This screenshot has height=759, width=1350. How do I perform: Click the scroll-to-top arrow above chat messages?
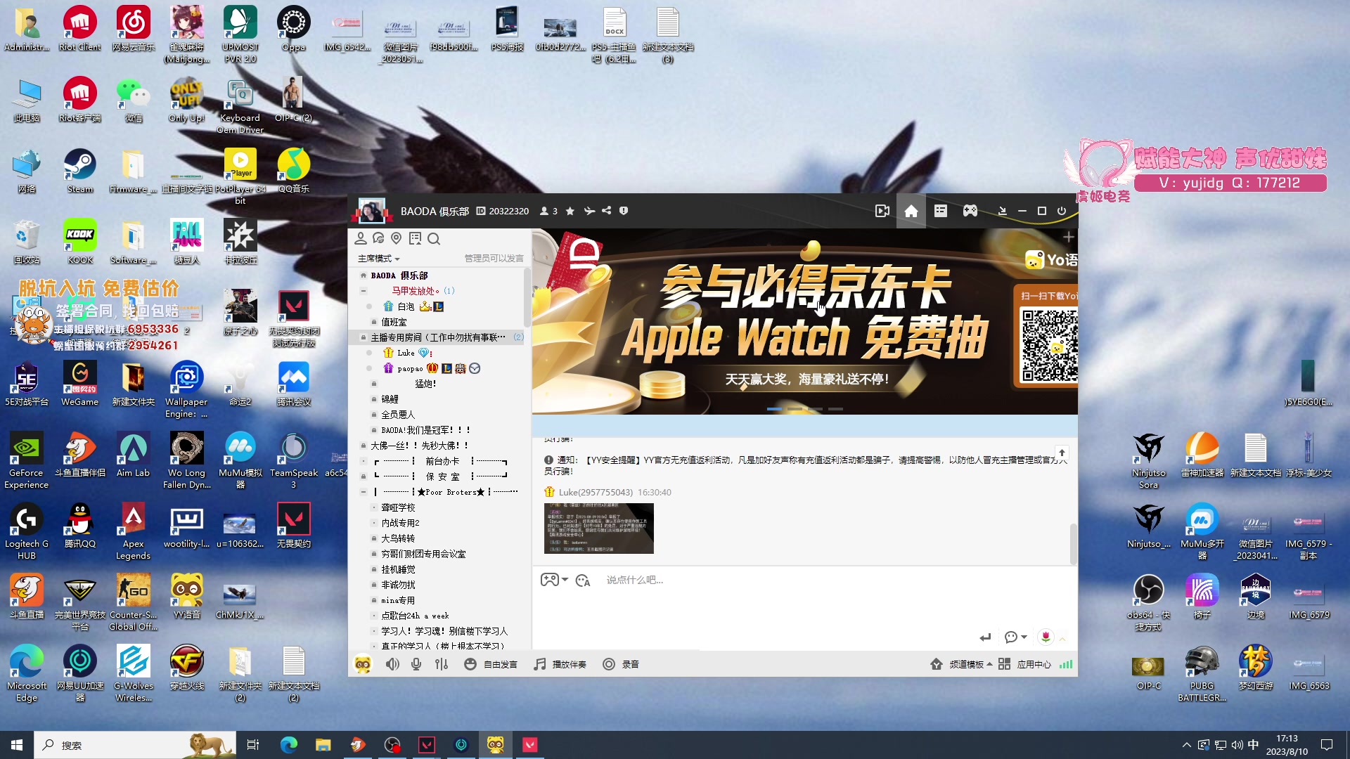(x=1062, y=453)
